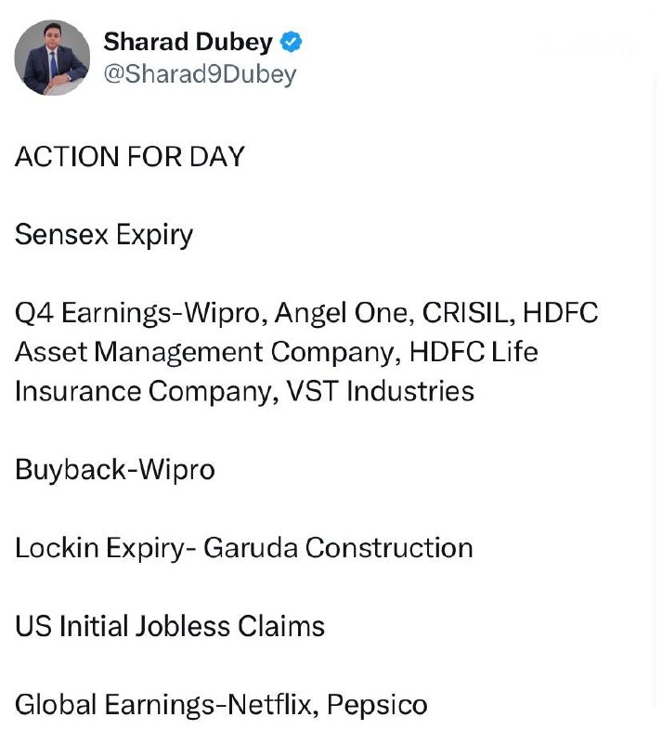Screen dimensions: 662x743
Task: Open Sharad Dubey's profile picture
Action: 52,58
